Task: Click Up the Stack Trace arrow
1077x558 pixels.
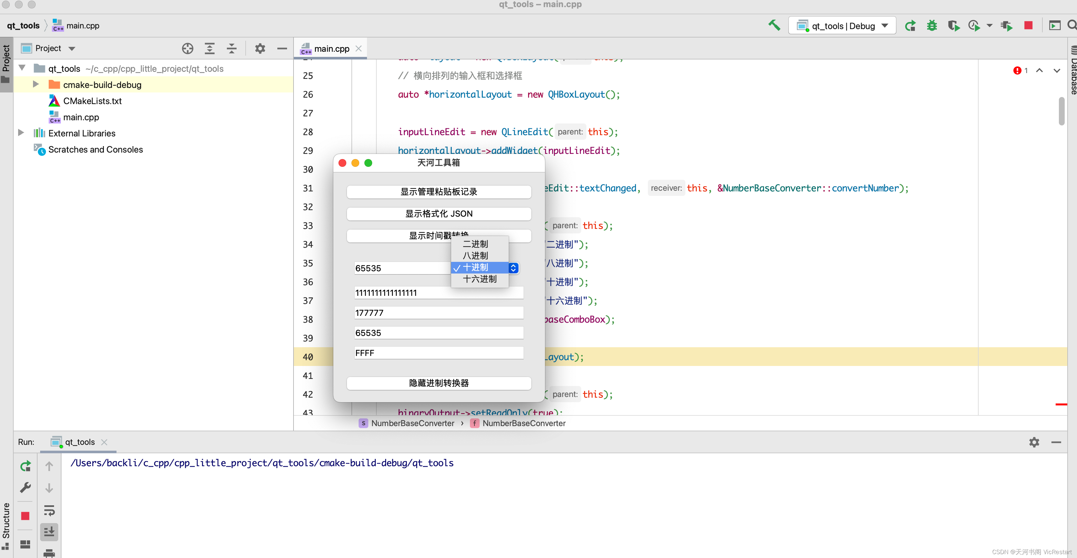Action: (49, 466)
